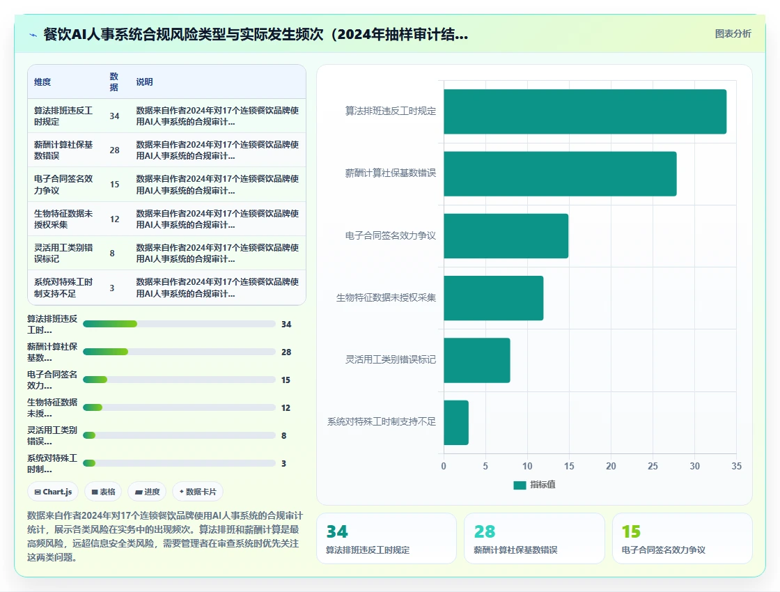Click the progress bar valued 12
Viewport: 780px width, 592px height.
tap(179, 407)
